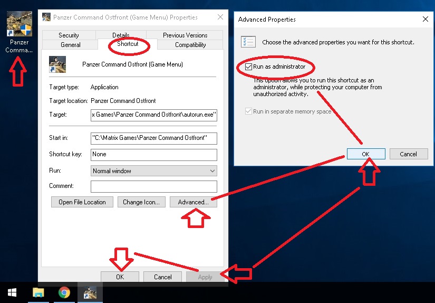Click the Panzer Command taskbar icon
The height and width of the screenshot is (303, 435).
tap(90, 292)
